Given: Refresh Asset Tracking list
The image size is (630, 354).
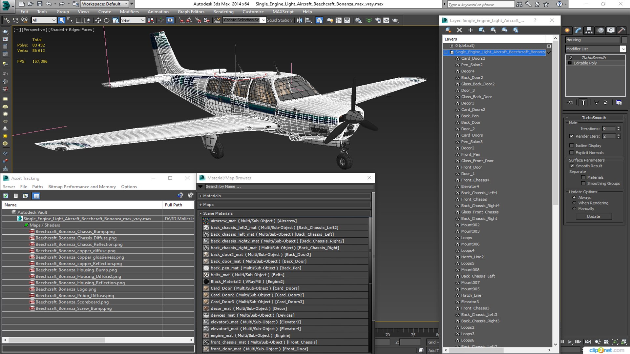Looking at the screenshot, I should coord(6,196).
